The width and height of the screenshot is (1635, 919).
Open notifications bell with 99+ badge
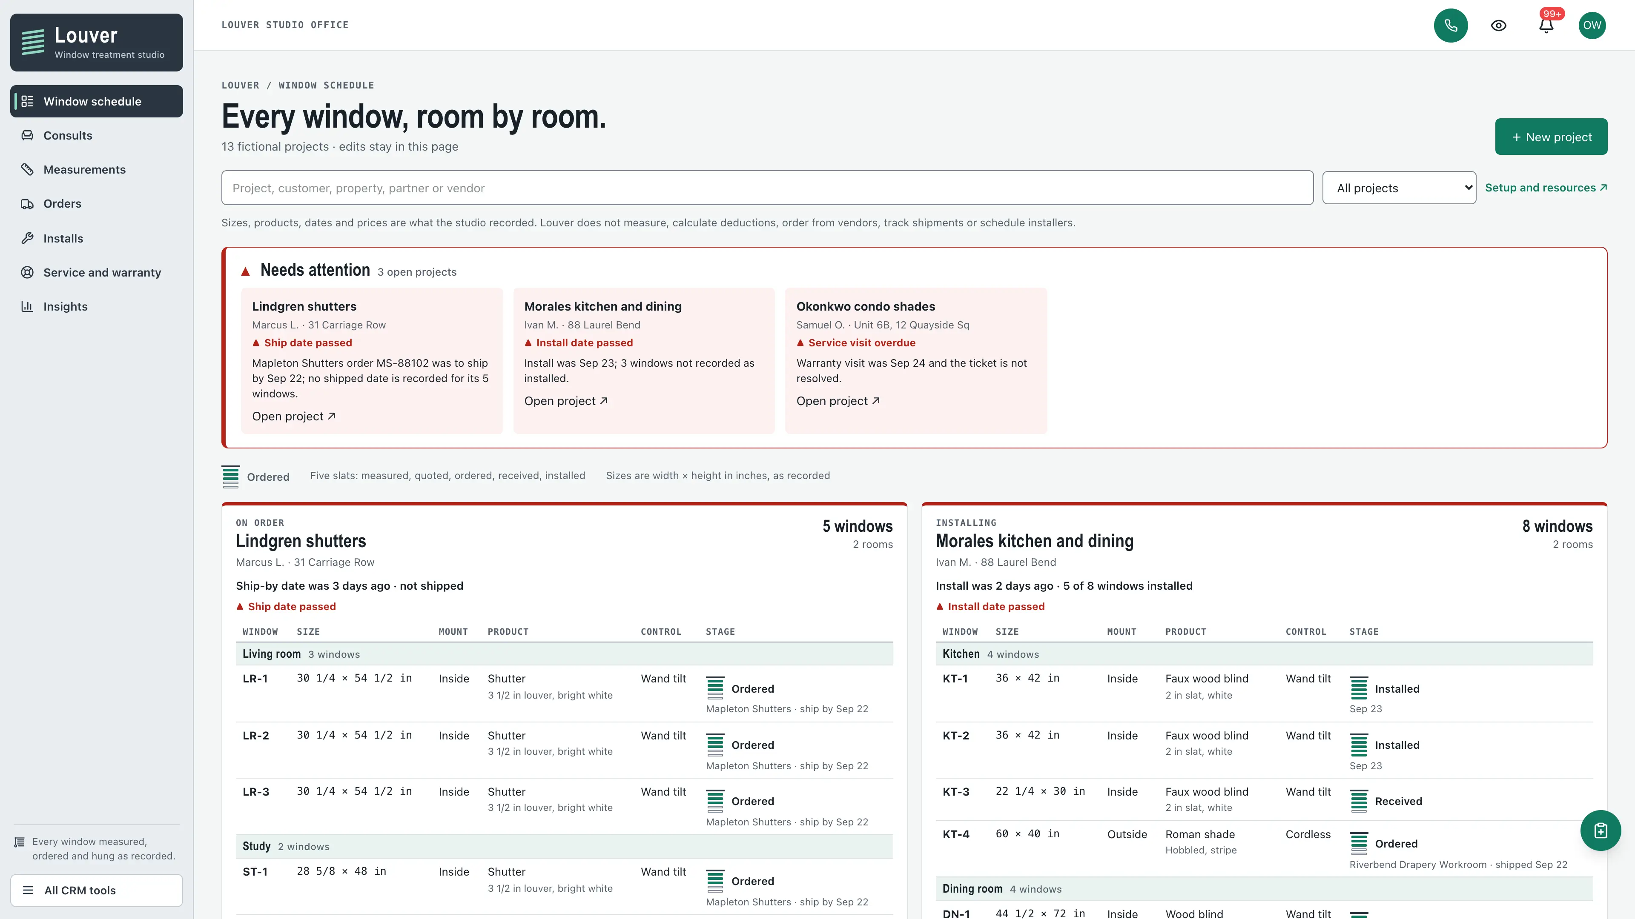click(1546, 26)
